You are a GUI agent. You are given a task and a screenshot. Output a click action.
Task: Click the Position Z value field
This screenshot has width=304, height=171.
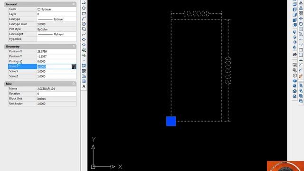pos(57,61)
